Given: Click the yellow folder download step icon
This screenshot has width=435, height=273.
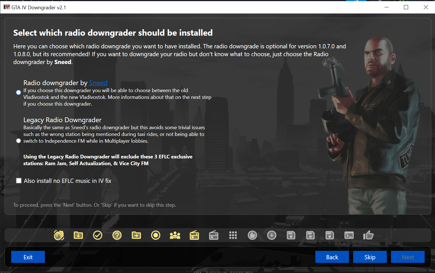Looking at the screenshot, I should (78, 235).
